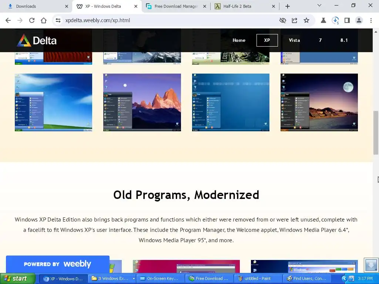This screenshot has width=379, height=284.
Task: Open the Windows welcome applet screenshot
Action: click(x=304, y=266)
